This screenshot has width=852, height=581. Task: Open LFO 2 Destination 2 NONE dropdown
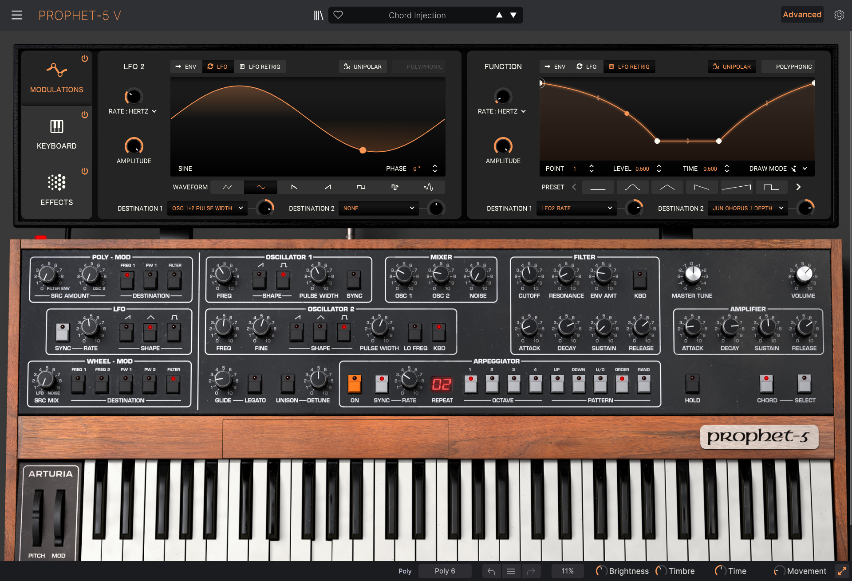click(379, 208)
